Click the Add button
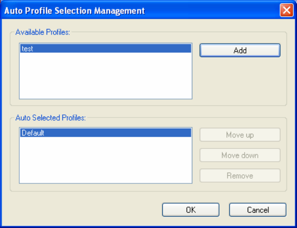 (x=240, y=50)
